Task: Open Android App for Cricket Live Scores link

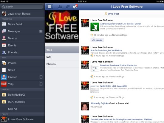Action: pyautogui.click(x=120, y=24)
